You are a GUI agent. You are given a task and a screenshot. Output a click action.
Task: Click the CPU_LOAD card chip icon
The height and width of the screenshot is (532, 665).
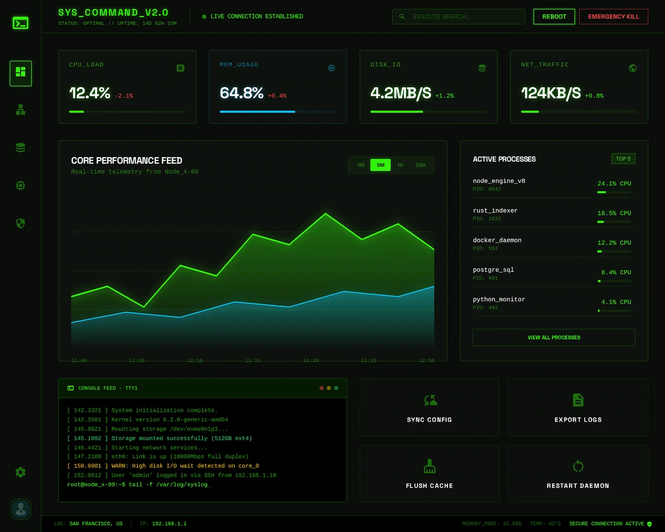click(181, 68)
